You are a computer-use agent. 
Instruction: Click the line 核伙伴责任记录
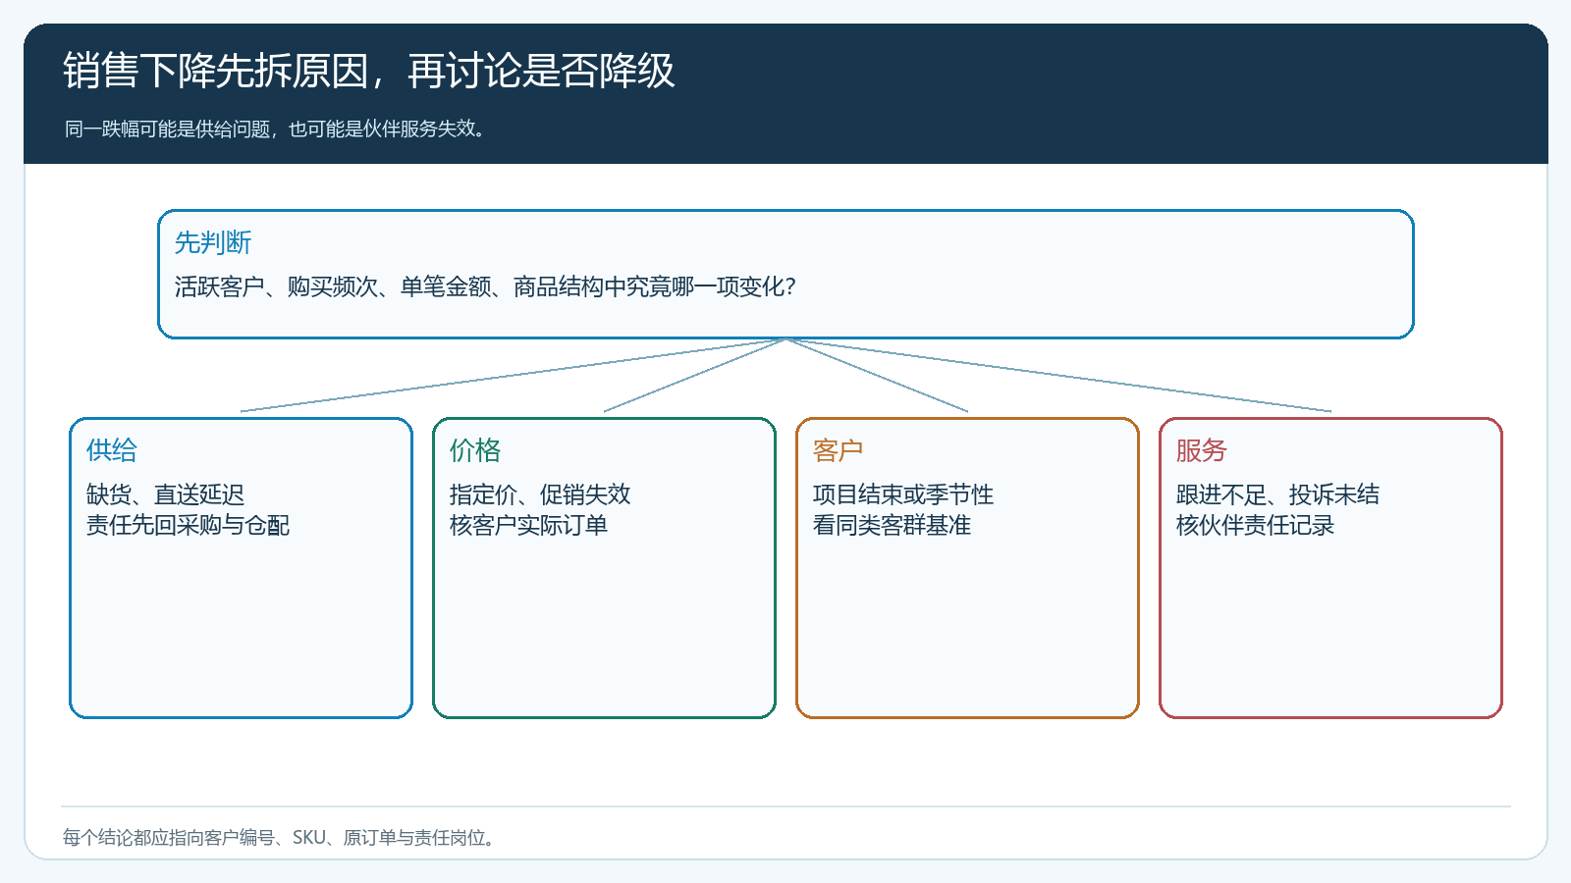[1255, 525]
